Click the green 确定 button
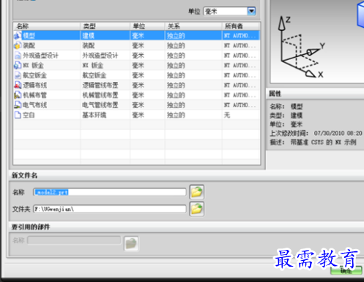This screenshot has height=282, width=364. 346,270
